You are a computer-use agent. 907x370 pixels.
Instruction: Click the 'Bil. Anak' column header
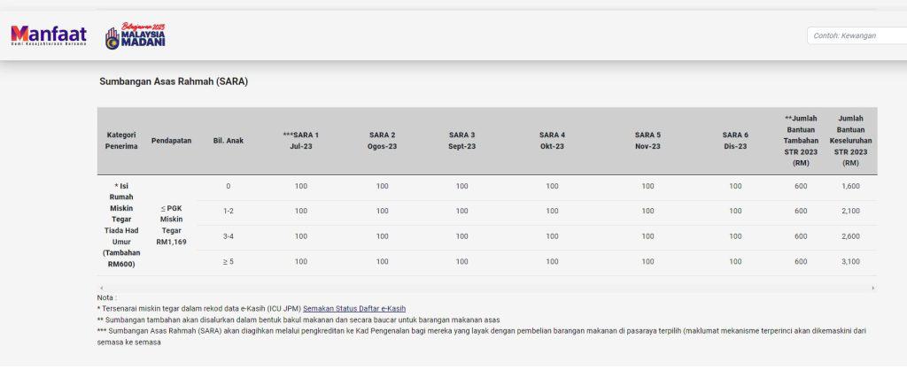[228, 141]
